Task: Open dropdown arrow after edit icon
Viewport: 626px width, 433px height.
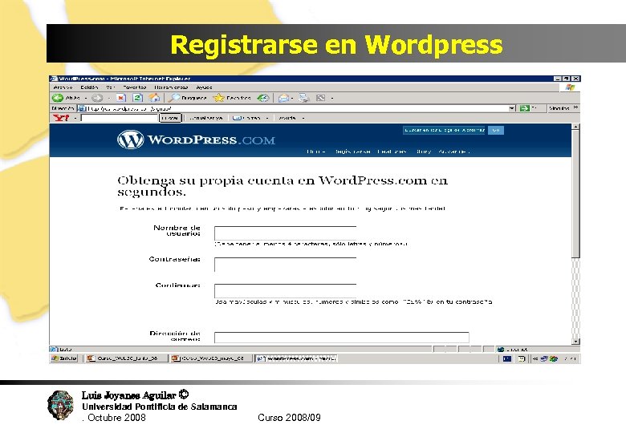Action: coord(331,98)
